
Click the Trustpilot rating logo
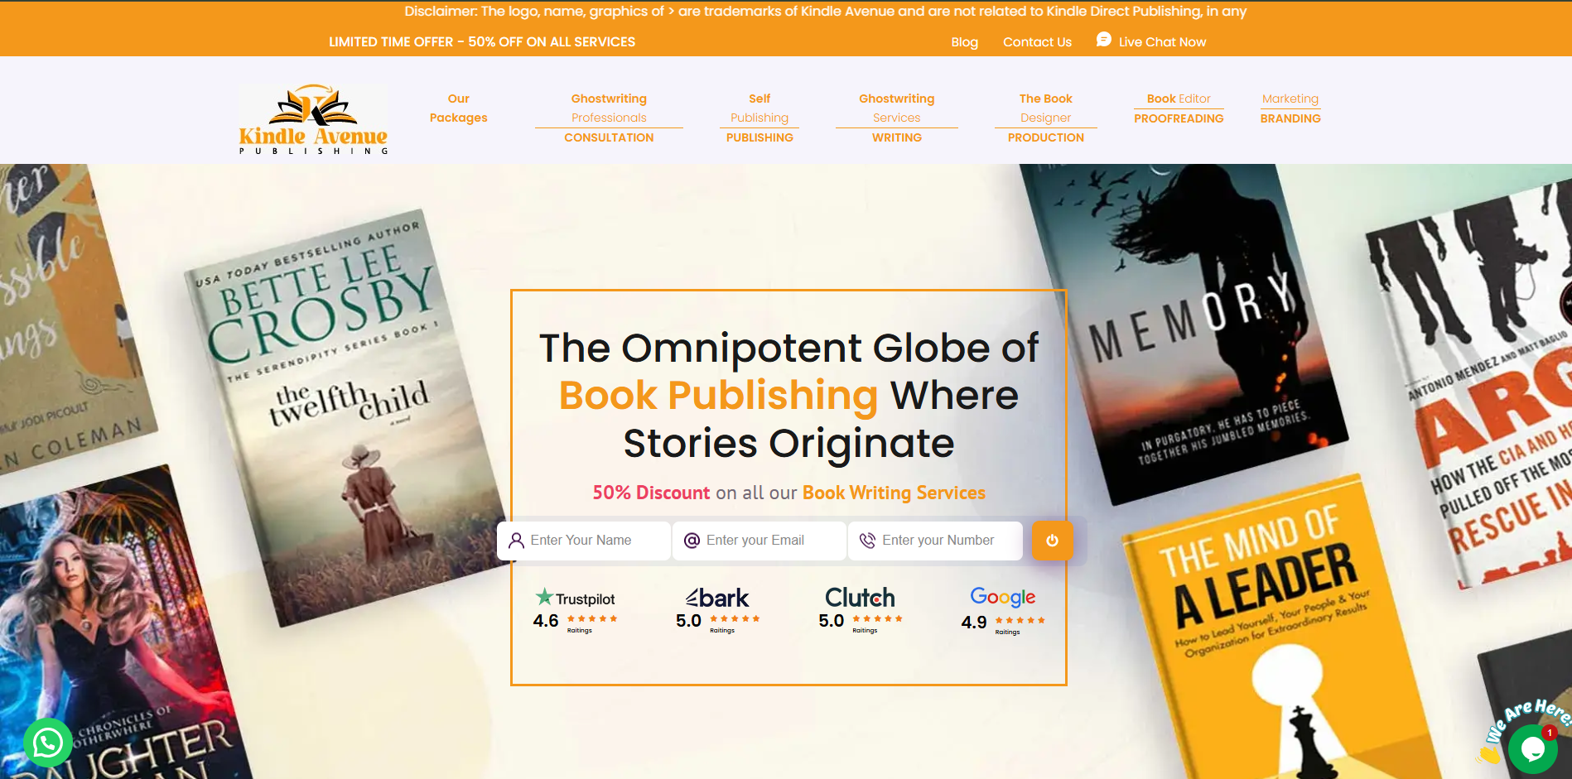tap(576, 598)
